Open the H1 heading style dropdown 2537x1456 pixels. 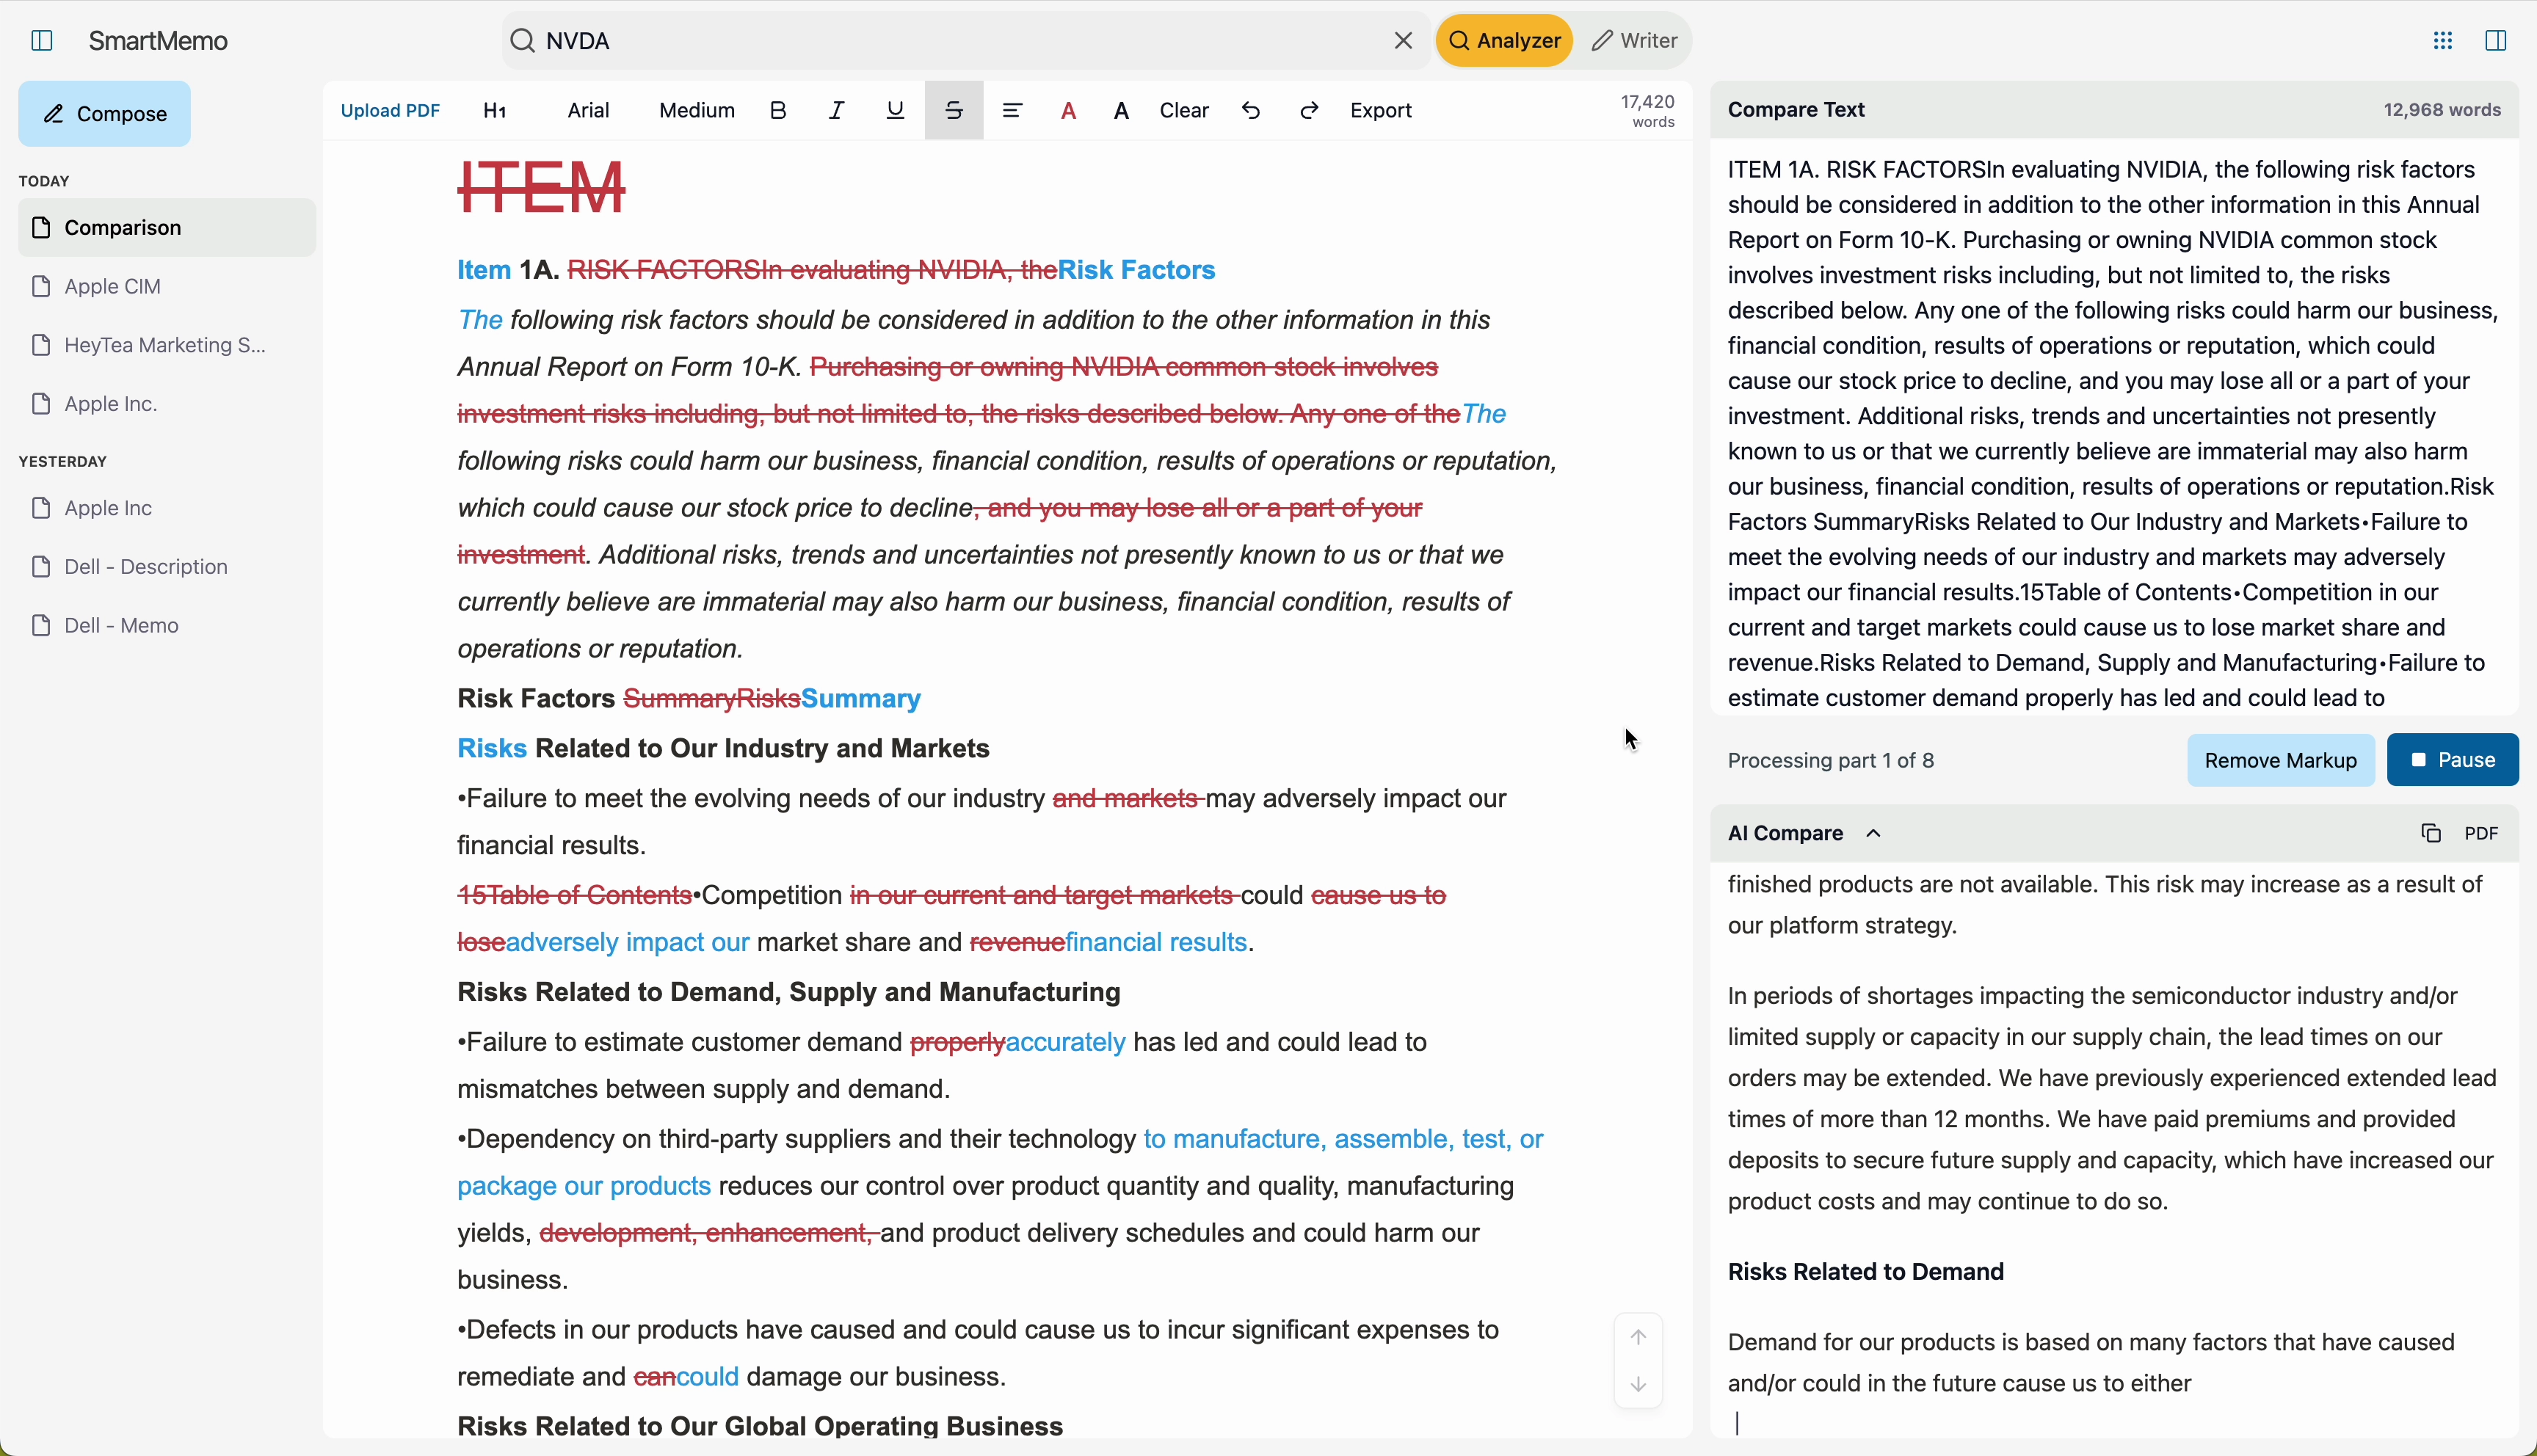[x=495, y=111]
